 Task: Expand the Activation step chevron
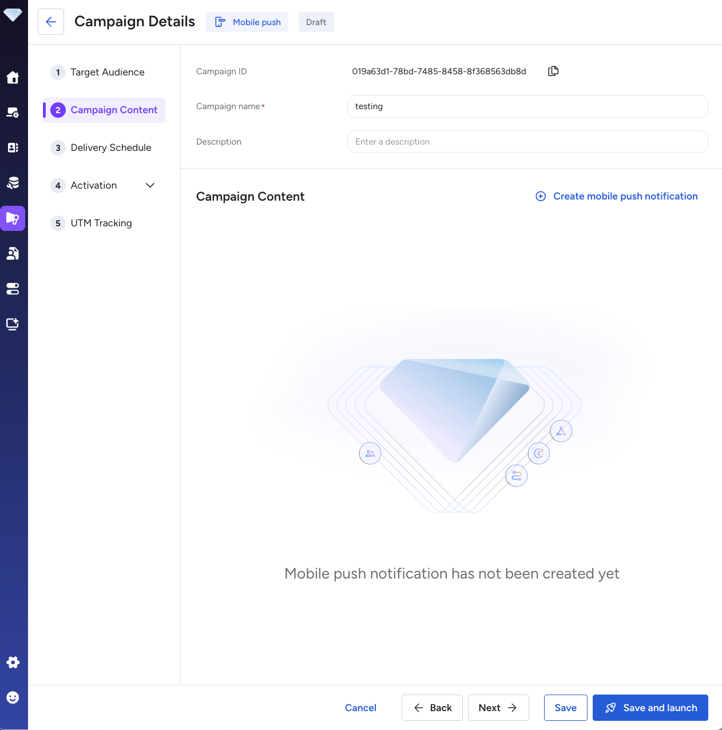point(150,185)
